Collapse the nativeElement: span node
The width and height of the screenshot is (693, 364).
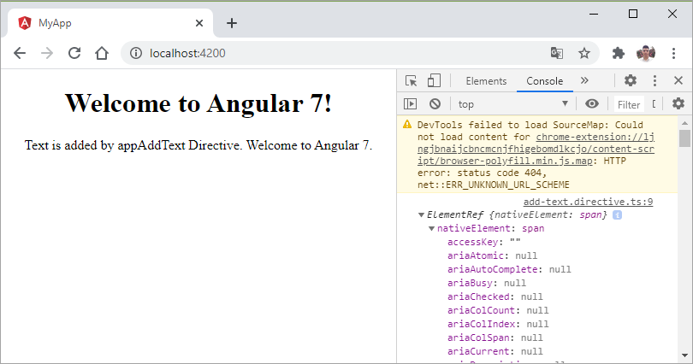tap(431, 228)
